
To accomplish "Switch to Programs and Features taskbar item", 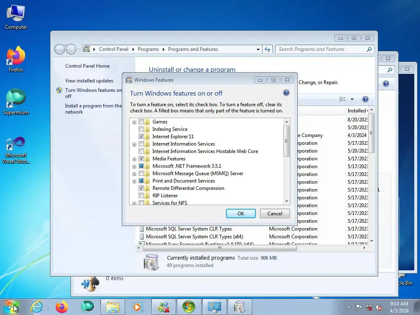I will click(240, 307).
